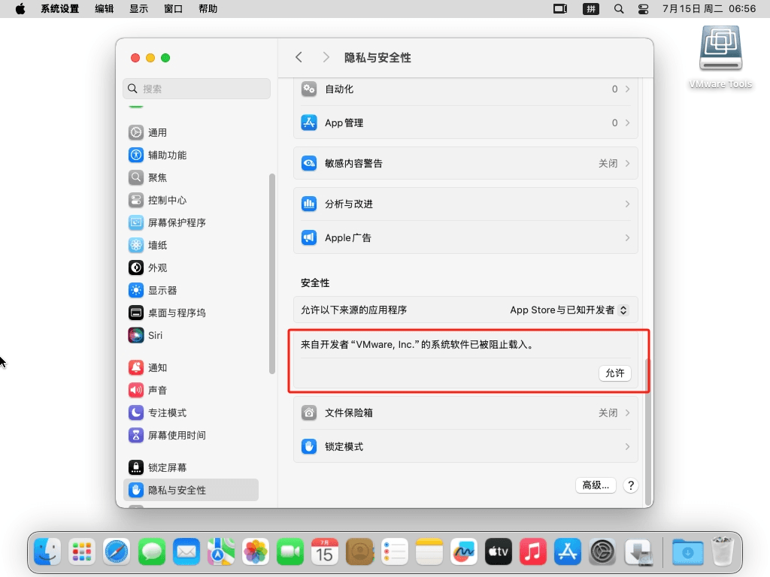The image size is (770, 577).
Task: Open 敏感内容警告 settings row
Action: click(x=465, y=163)
